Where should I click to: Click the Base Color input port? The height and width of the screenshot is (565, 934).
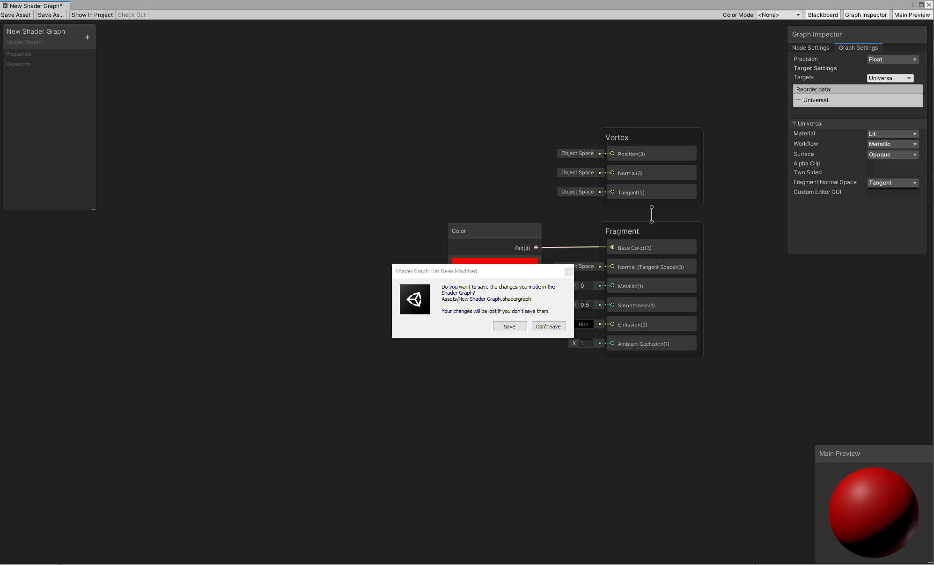click(612, 247)
